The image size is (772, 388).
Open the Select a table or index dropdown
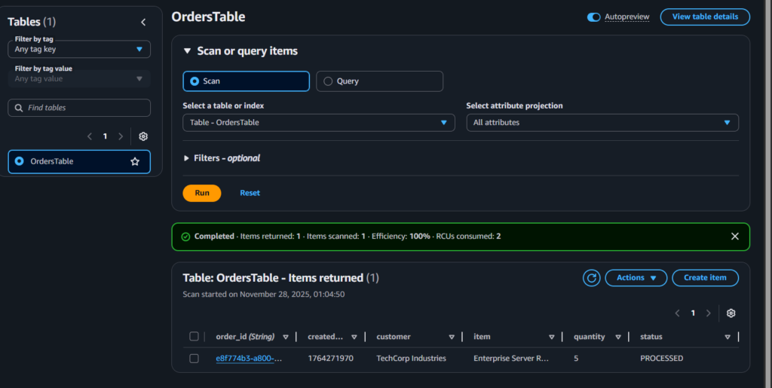318,123
